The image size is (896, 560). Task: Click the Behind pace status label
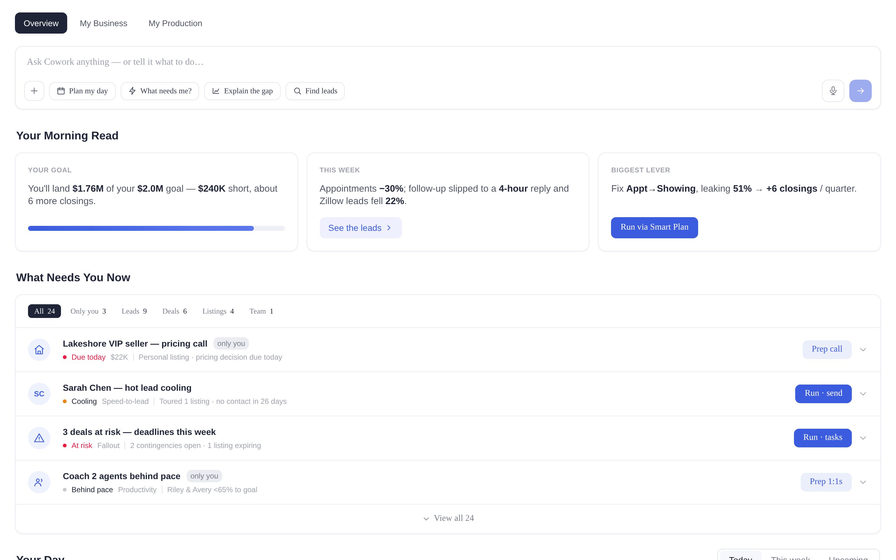coord(92,490)
